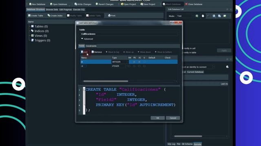Click the table name field showing Calificaciones
The width and height of the screenshot is (261, 146).
[129, 34]
